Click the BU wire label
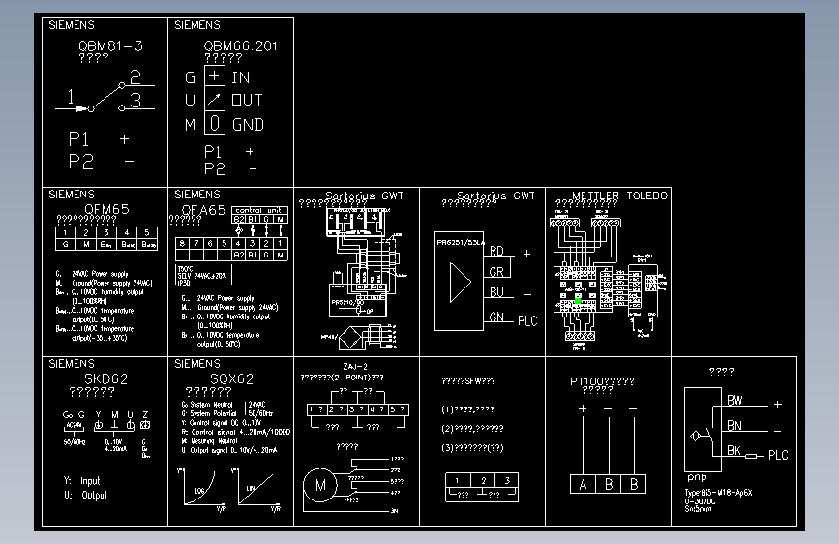The width and height of the screenshot is (839, 544). [496, 292]
